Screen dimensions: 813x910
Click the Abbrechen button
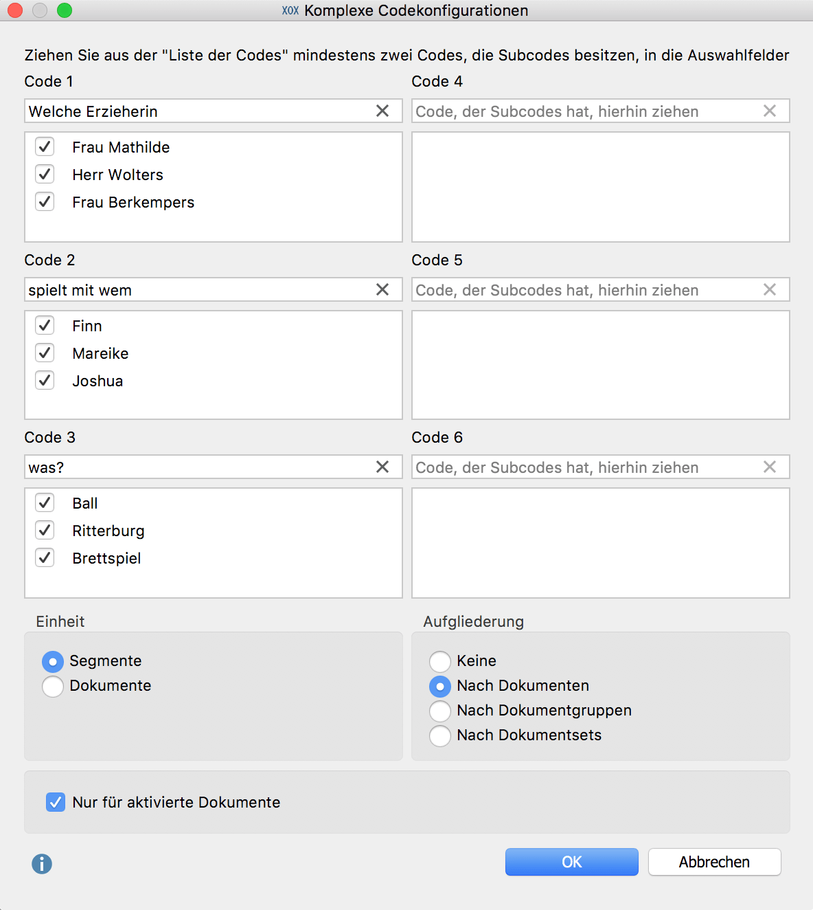coord(715,862)
